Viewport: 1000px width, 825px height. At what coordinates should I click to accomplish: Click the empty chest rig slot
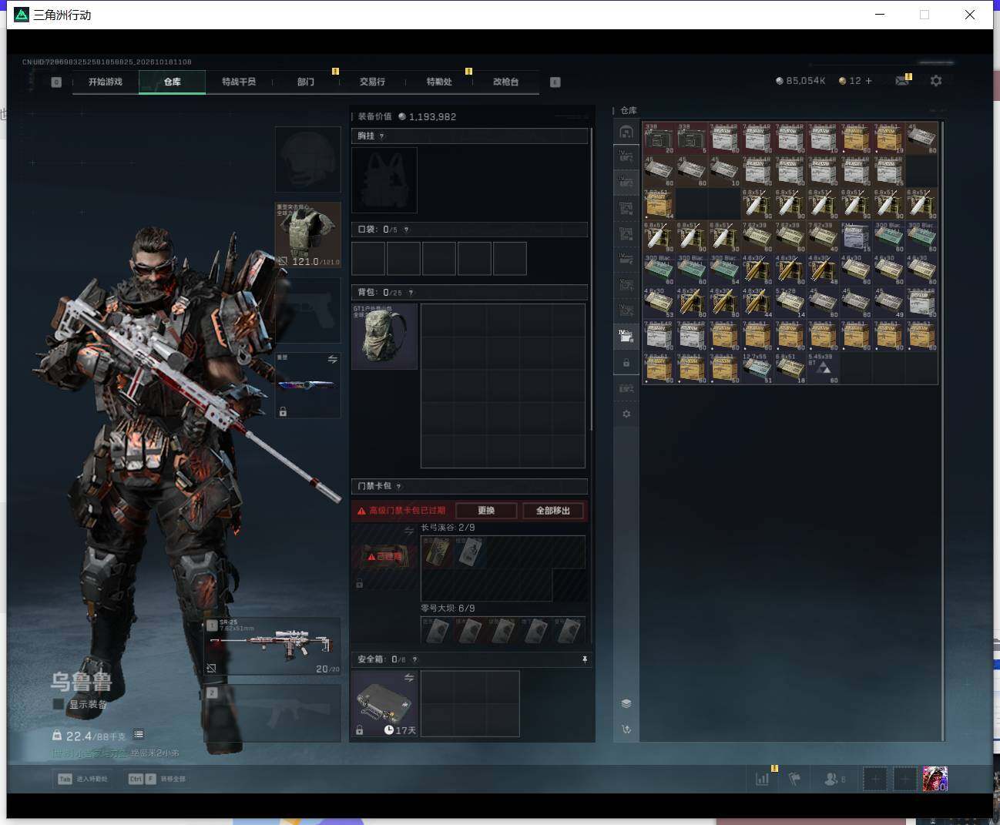coord(384,180)
